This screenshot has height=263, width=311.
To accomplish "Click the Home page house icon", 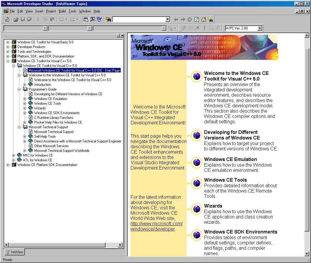I will 203,19.
